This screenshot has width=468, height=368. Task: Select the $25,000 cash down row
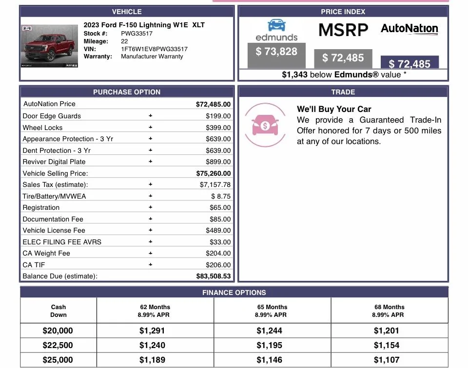(x=58, y=360)
